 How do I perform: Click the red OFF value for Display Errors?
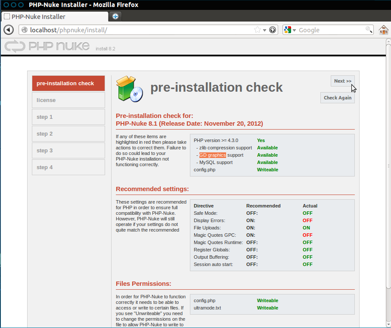coord(307,220)
